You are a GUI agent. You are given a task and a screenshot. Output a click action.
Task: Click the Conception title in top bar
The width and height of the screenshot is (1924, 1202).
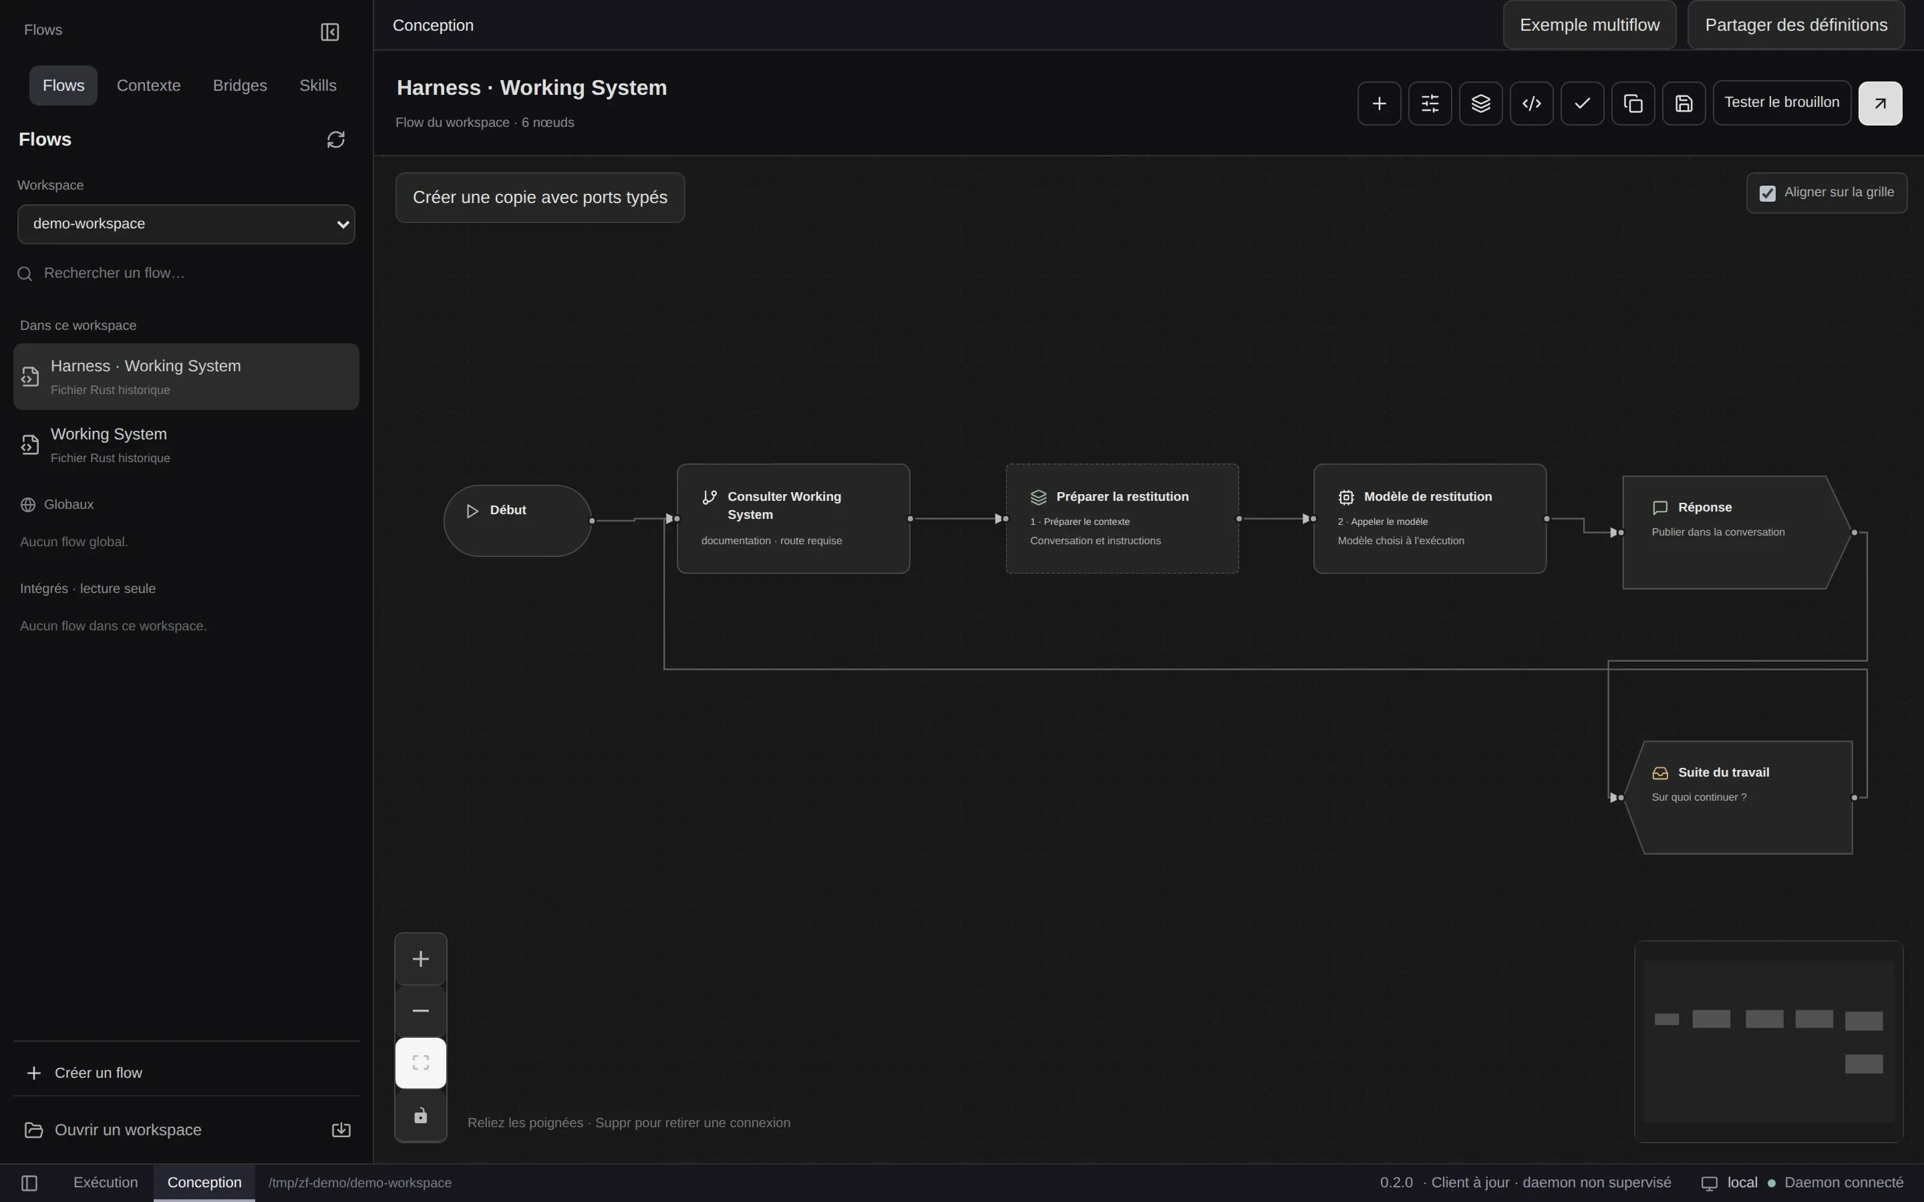pos(434,25)
